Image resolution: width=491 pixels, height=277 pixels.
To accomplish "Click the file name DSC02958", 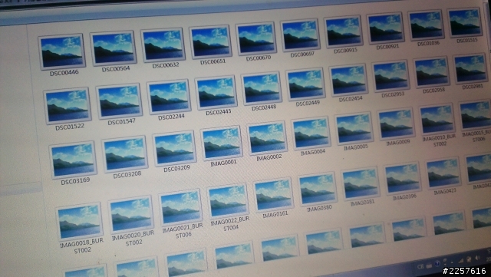I will (x=433, y=91).
